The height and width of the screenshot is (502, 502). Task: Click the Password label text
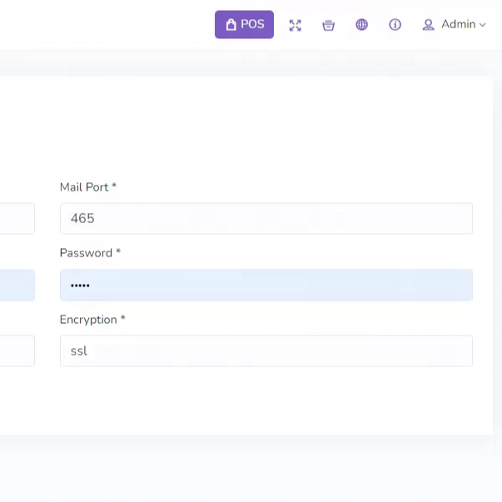pyautogui.click(x=87, y=253)
